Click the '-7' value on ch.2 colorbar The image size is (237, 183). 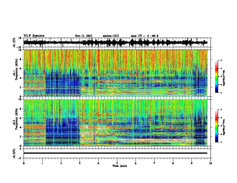pyautogui.click(x=221, y=142)
